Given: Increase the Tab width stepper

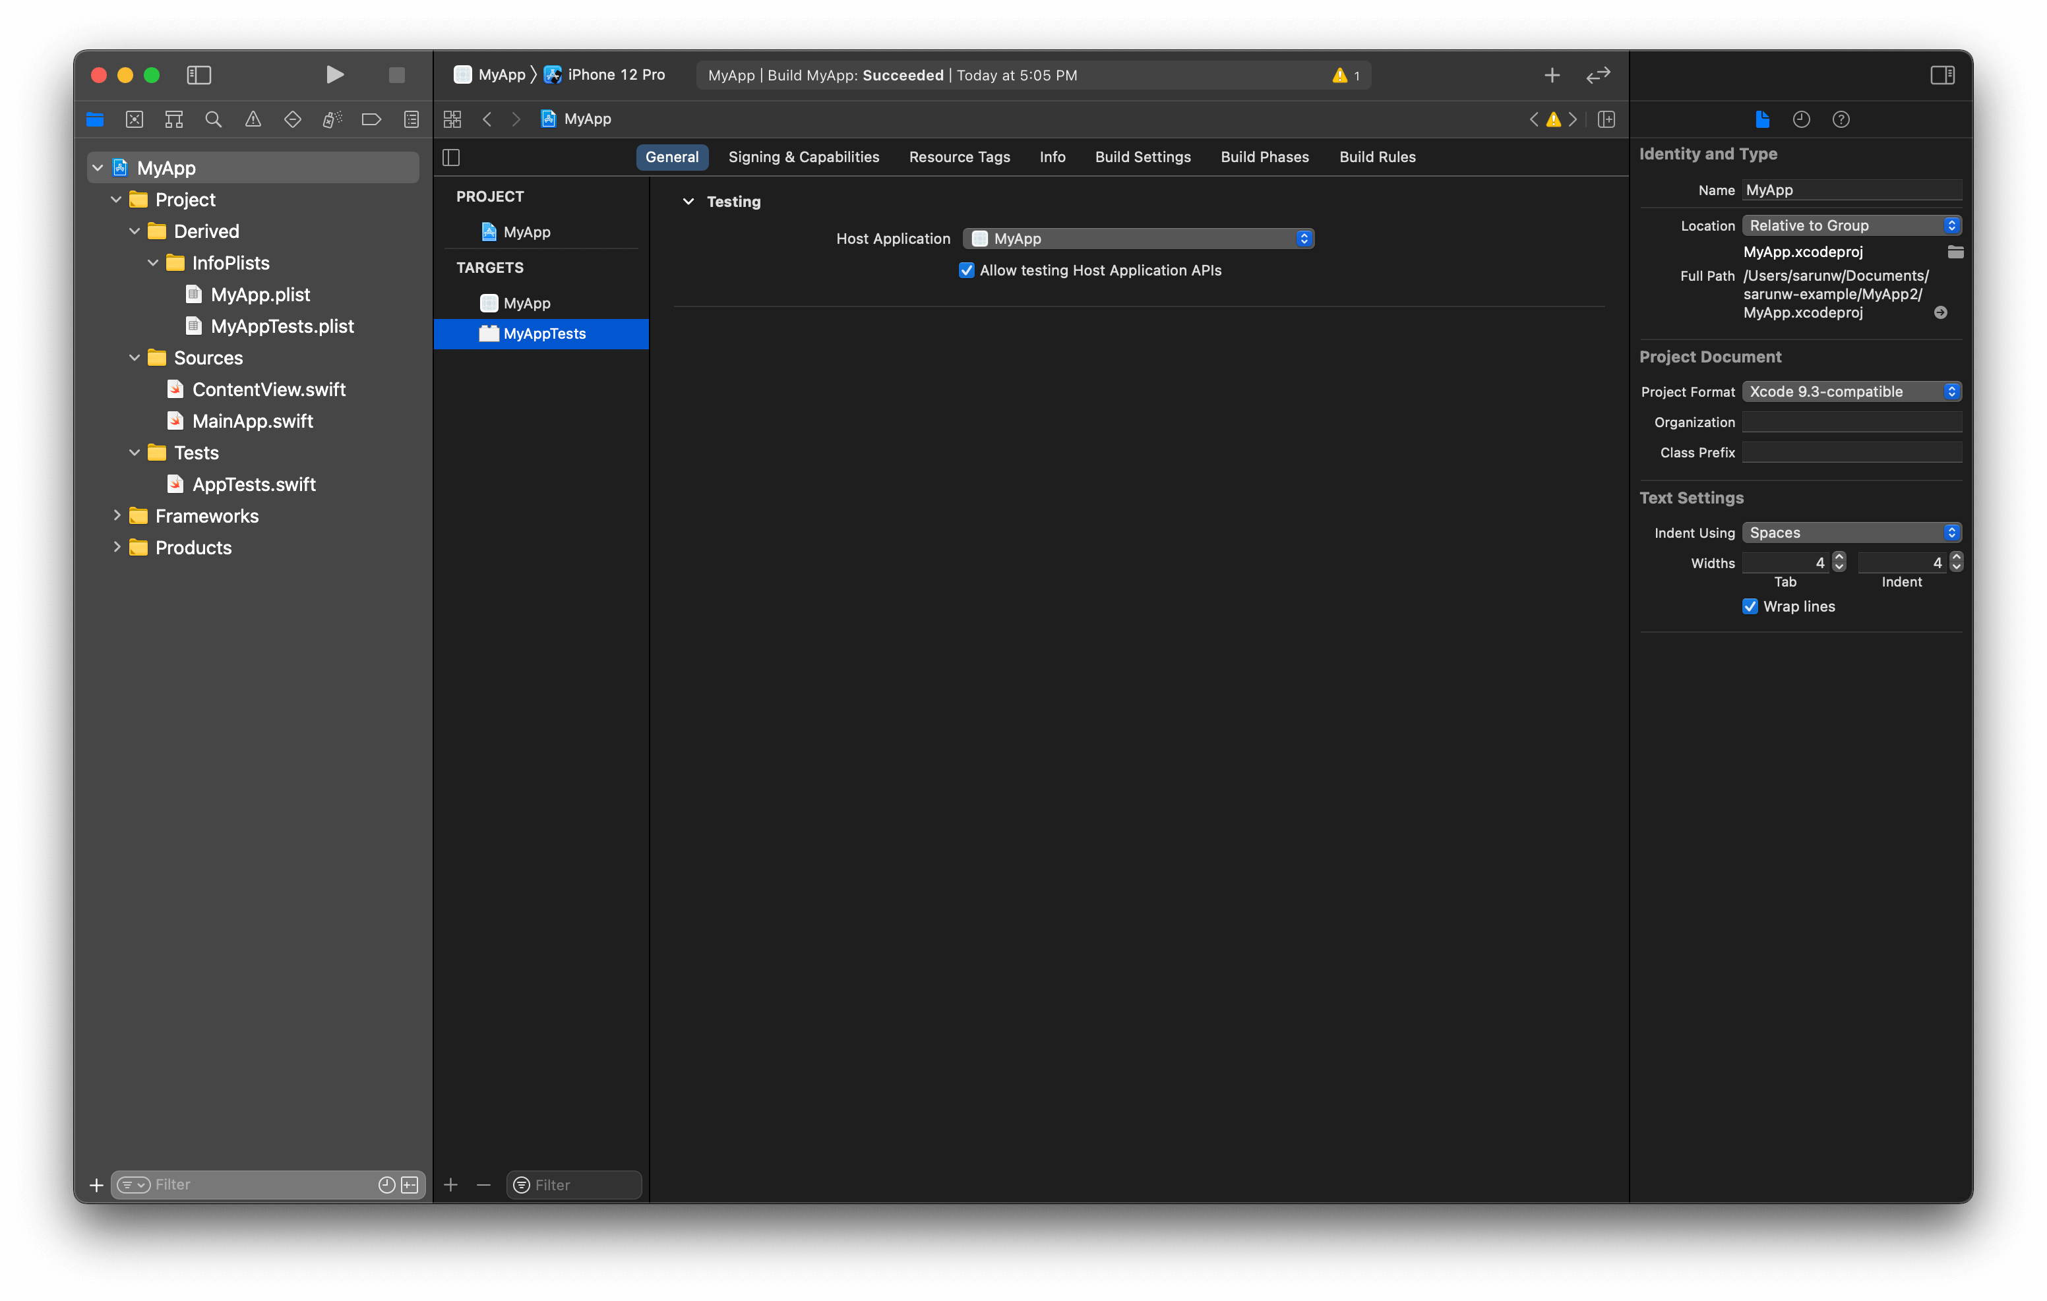Looking at the screenshot, I should (x=1839, y=558).
